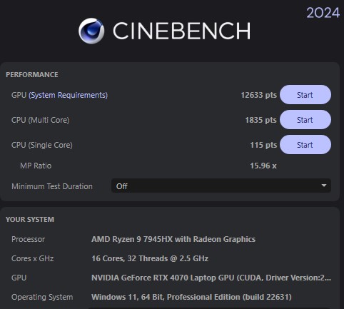Click the 2024 version label
This screenshot has width=344, height=309.
323,13
